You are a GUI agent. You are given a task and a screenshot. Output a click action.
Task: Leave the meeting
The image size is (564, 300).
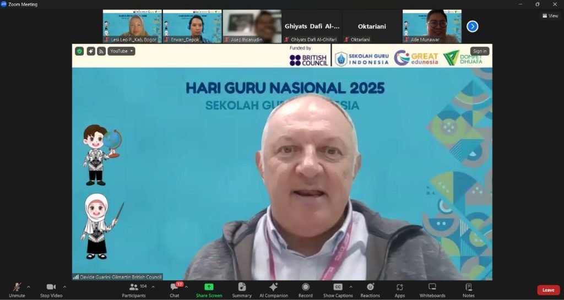click(548, 290)
